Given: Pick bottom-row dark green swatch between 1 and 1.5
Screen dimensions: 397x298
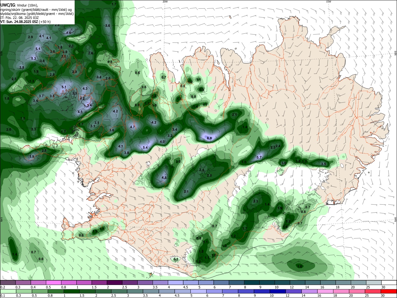Looking at the screenshot, I should click(x=71, y=291).
